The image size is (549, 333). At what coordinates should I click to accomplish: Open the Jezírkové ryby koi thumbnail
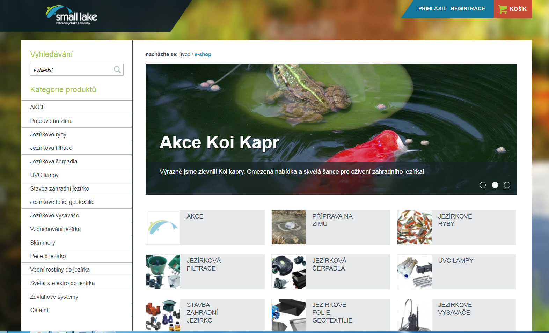tap(415, 228)
